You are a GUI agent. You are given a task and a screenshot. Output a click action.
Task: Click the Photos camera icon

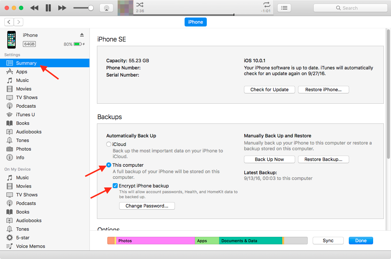click(x=9, y=149)
